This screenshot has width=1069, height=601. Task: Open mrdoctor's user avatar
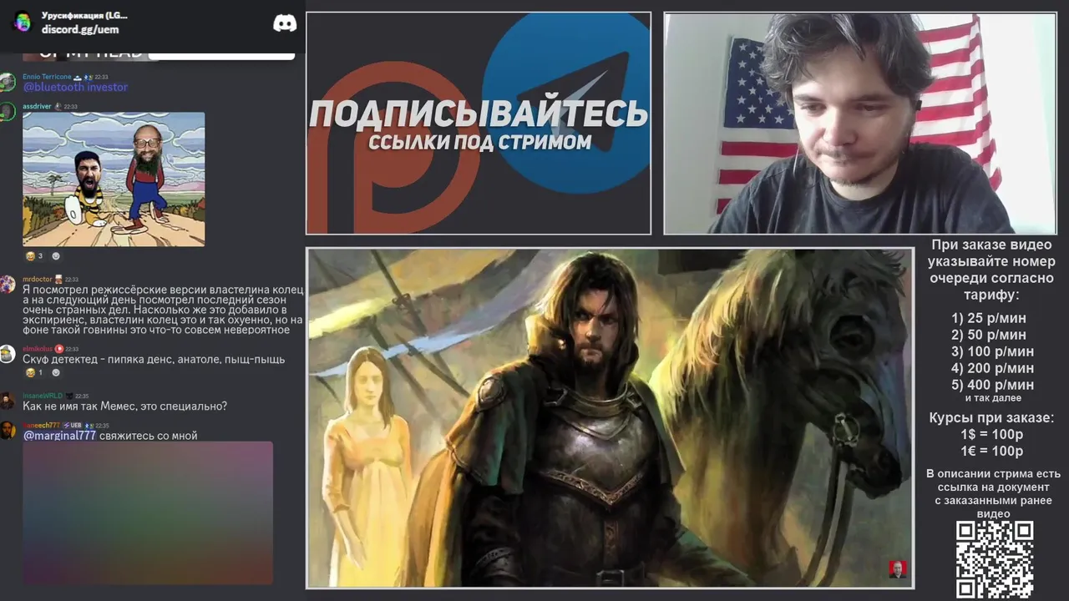[8, 284]
